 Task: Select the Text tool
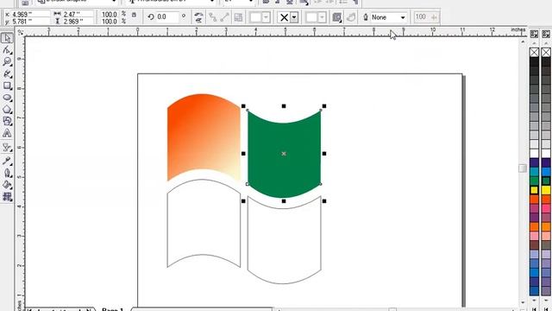click(x=7, y=133)
